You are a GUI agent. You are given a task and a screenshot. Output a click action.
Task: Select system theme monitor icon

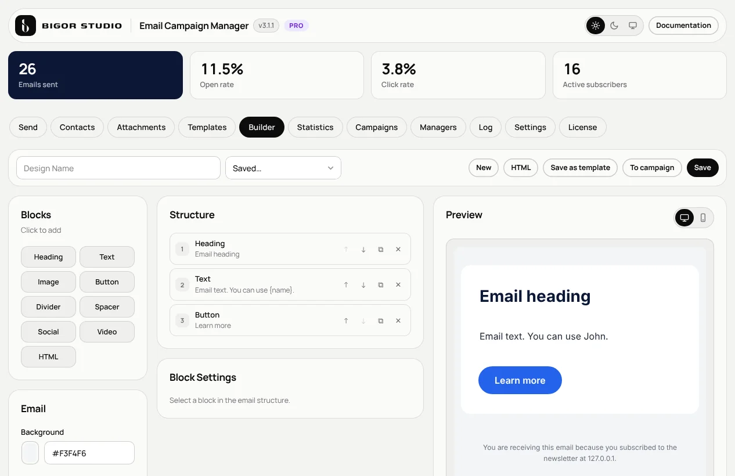pos(633,26)
